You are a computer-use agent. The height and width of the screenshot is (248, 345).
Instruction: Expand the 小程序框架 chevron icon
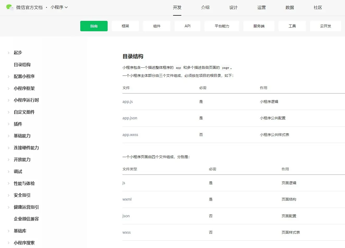point(9,89)
